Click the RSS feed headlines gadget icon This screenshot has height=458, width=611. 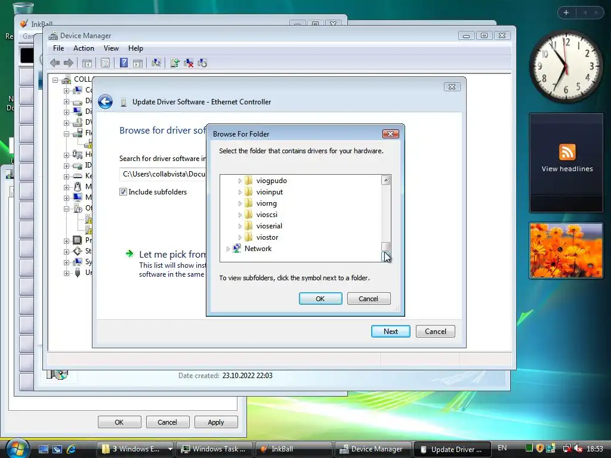[567, 152]
